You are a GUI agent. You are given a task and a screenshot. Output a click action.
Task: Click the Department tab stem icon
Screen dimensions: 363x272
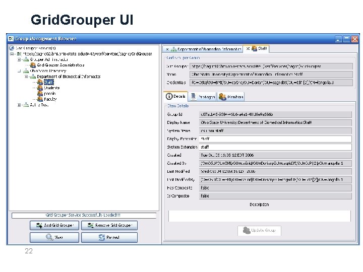coord(173,49)
